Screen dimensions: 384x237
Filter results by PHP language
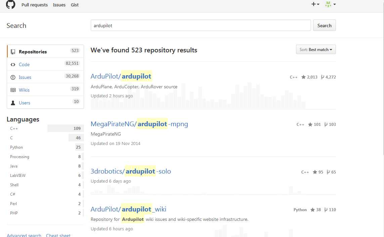(x=45, y=213)
